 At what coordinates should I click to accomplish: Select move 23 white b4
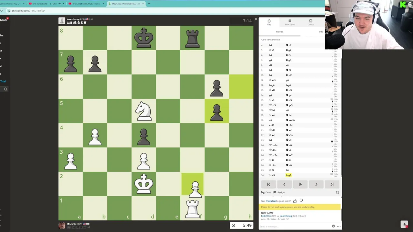coord(271,140)
